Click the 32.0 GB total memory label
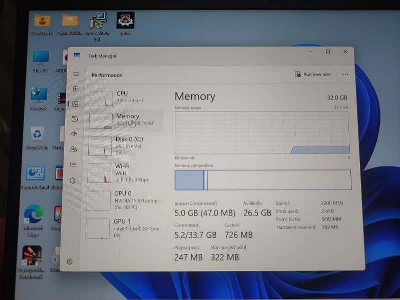 (x=337, y=97)
